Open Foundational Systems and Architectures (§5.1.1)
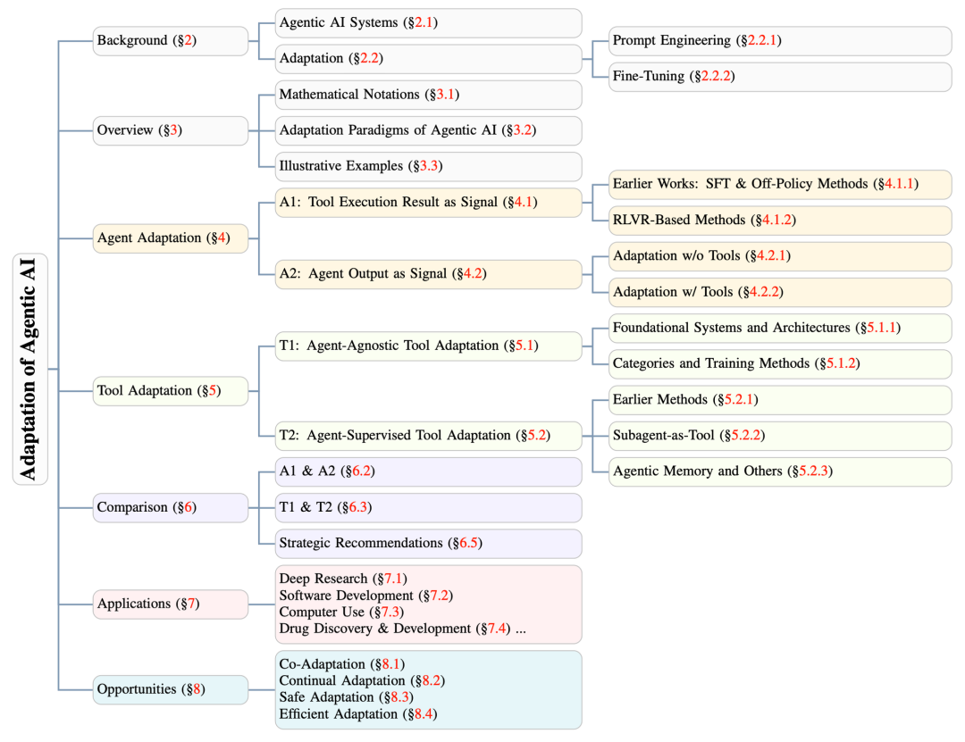Image resolution: width=965 pixels, height=742 pixels. click(x=780, y=328)
